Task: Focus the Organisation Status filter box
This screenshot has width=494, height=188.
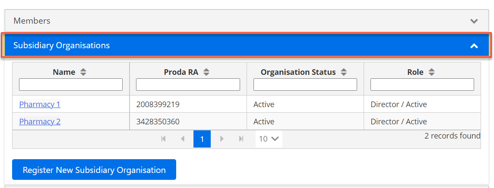Action: 305,84
